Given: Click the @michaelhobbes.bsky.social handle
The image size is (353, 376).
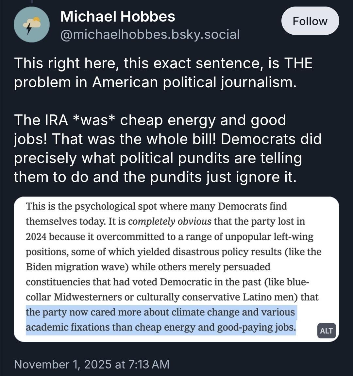Looking at the screenshot, I should point(150,34).
